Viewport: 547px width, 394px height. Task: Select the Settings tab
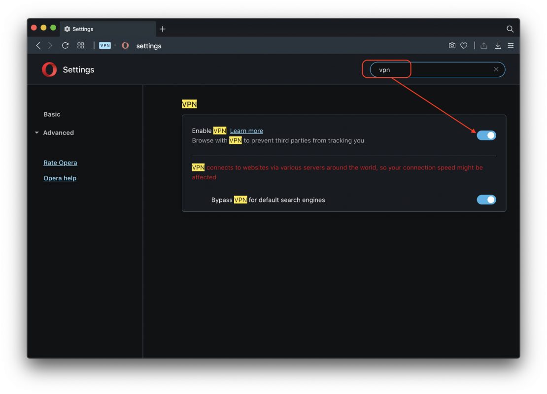(x=108, y=29)
